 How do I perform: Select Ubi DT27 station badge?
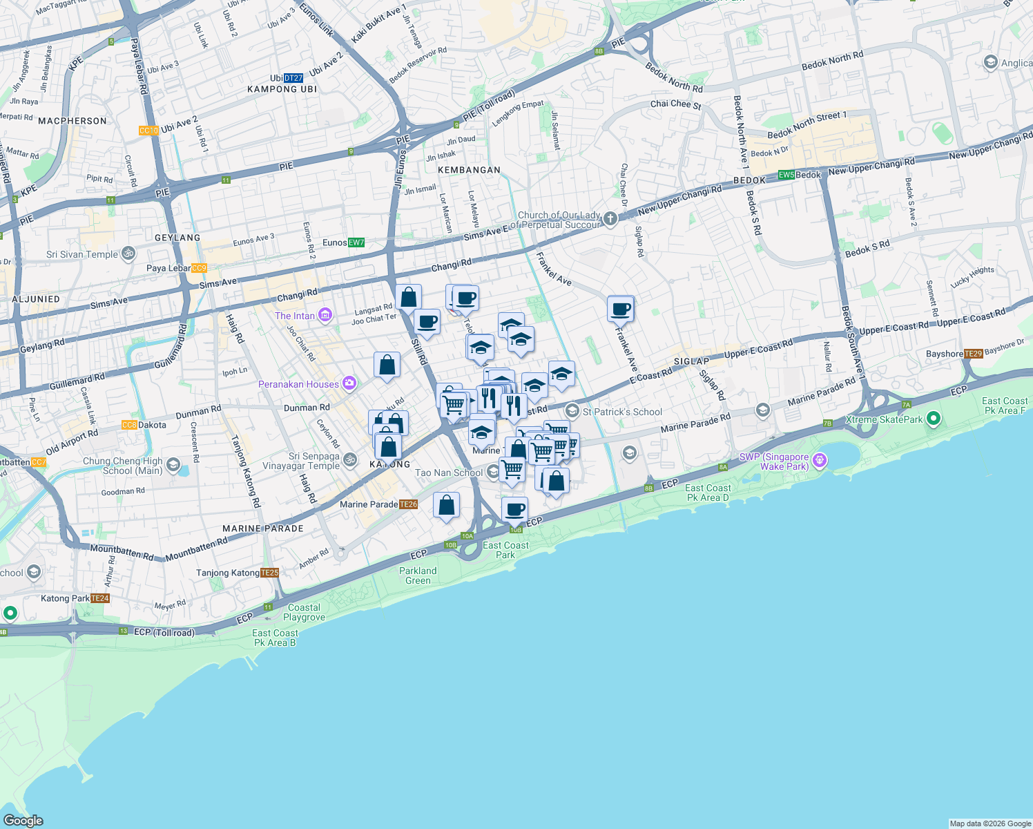tap(293, 78)
